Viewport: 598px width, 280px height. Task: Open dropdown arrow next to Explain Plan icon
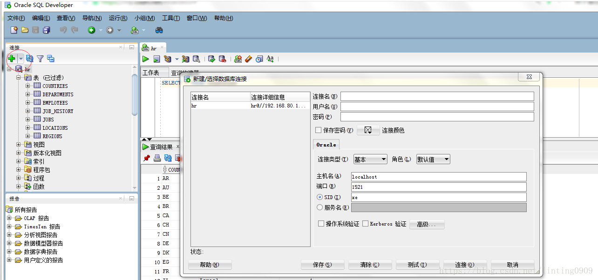click(177, 59)
